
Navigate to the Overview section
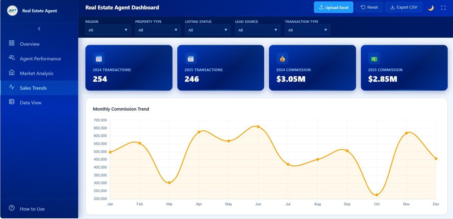tap(30, 44)
